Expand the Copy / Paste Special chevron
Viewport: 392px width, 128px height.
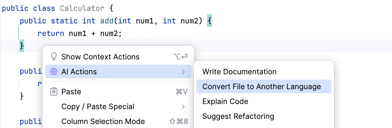(x=183, y=107)
